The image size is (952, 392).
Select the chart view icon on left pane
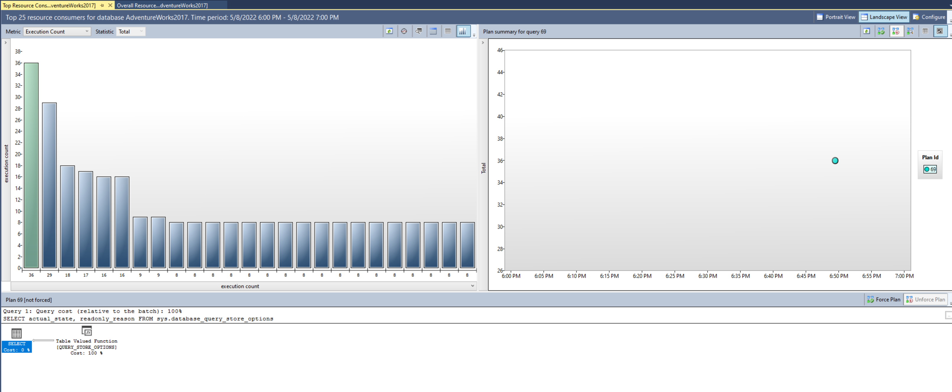(463, 31)
